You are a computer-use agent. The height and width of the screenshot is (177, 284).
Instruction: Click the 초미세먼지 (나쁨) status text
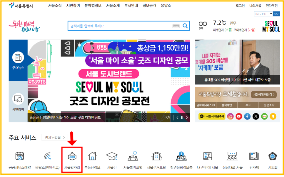click(x=244, y=30)
